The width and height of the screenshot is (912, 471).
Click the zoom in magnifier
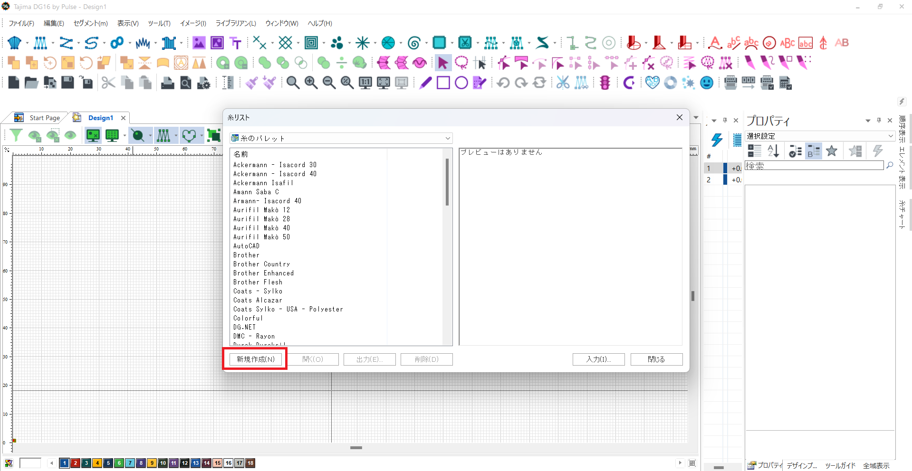tap(311, 83)
